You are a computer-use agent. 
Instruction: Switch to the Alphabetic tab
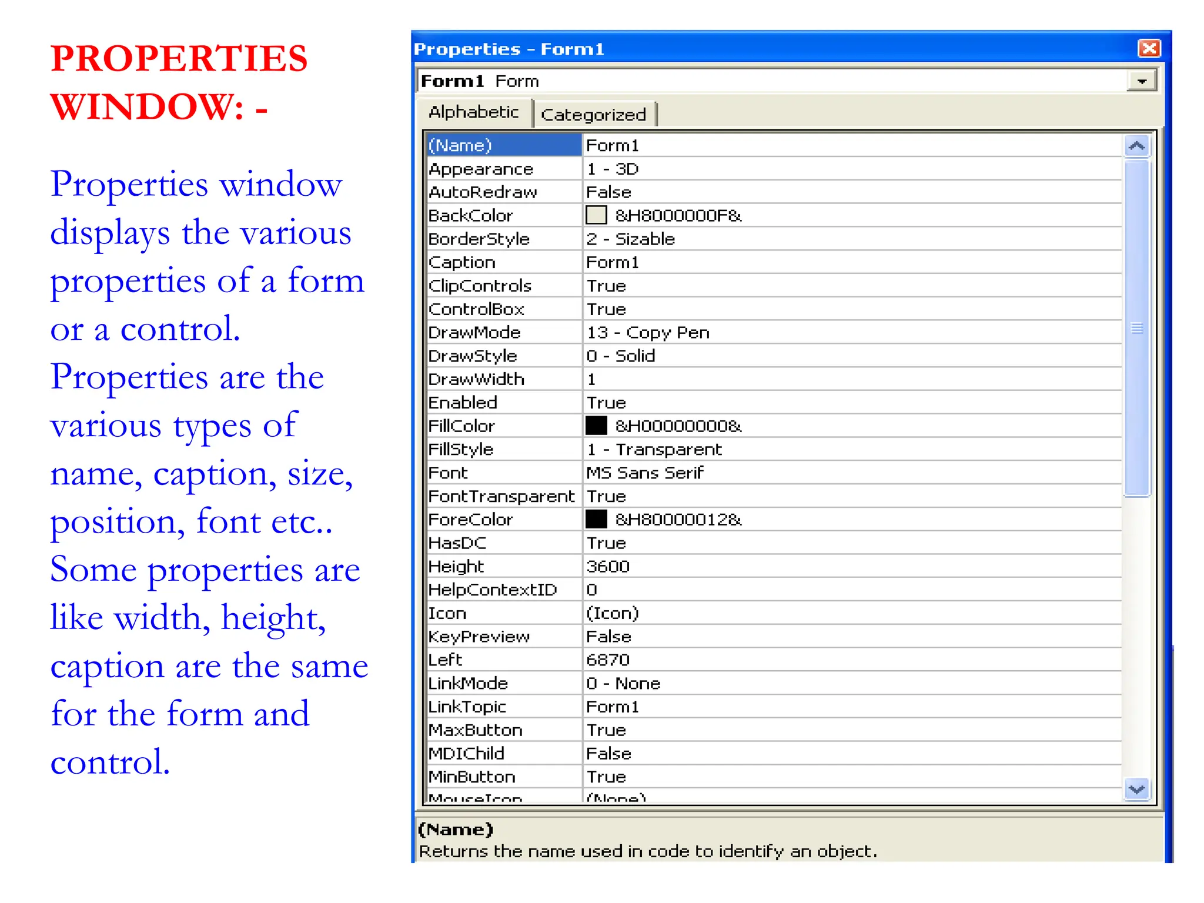point(474,112)
